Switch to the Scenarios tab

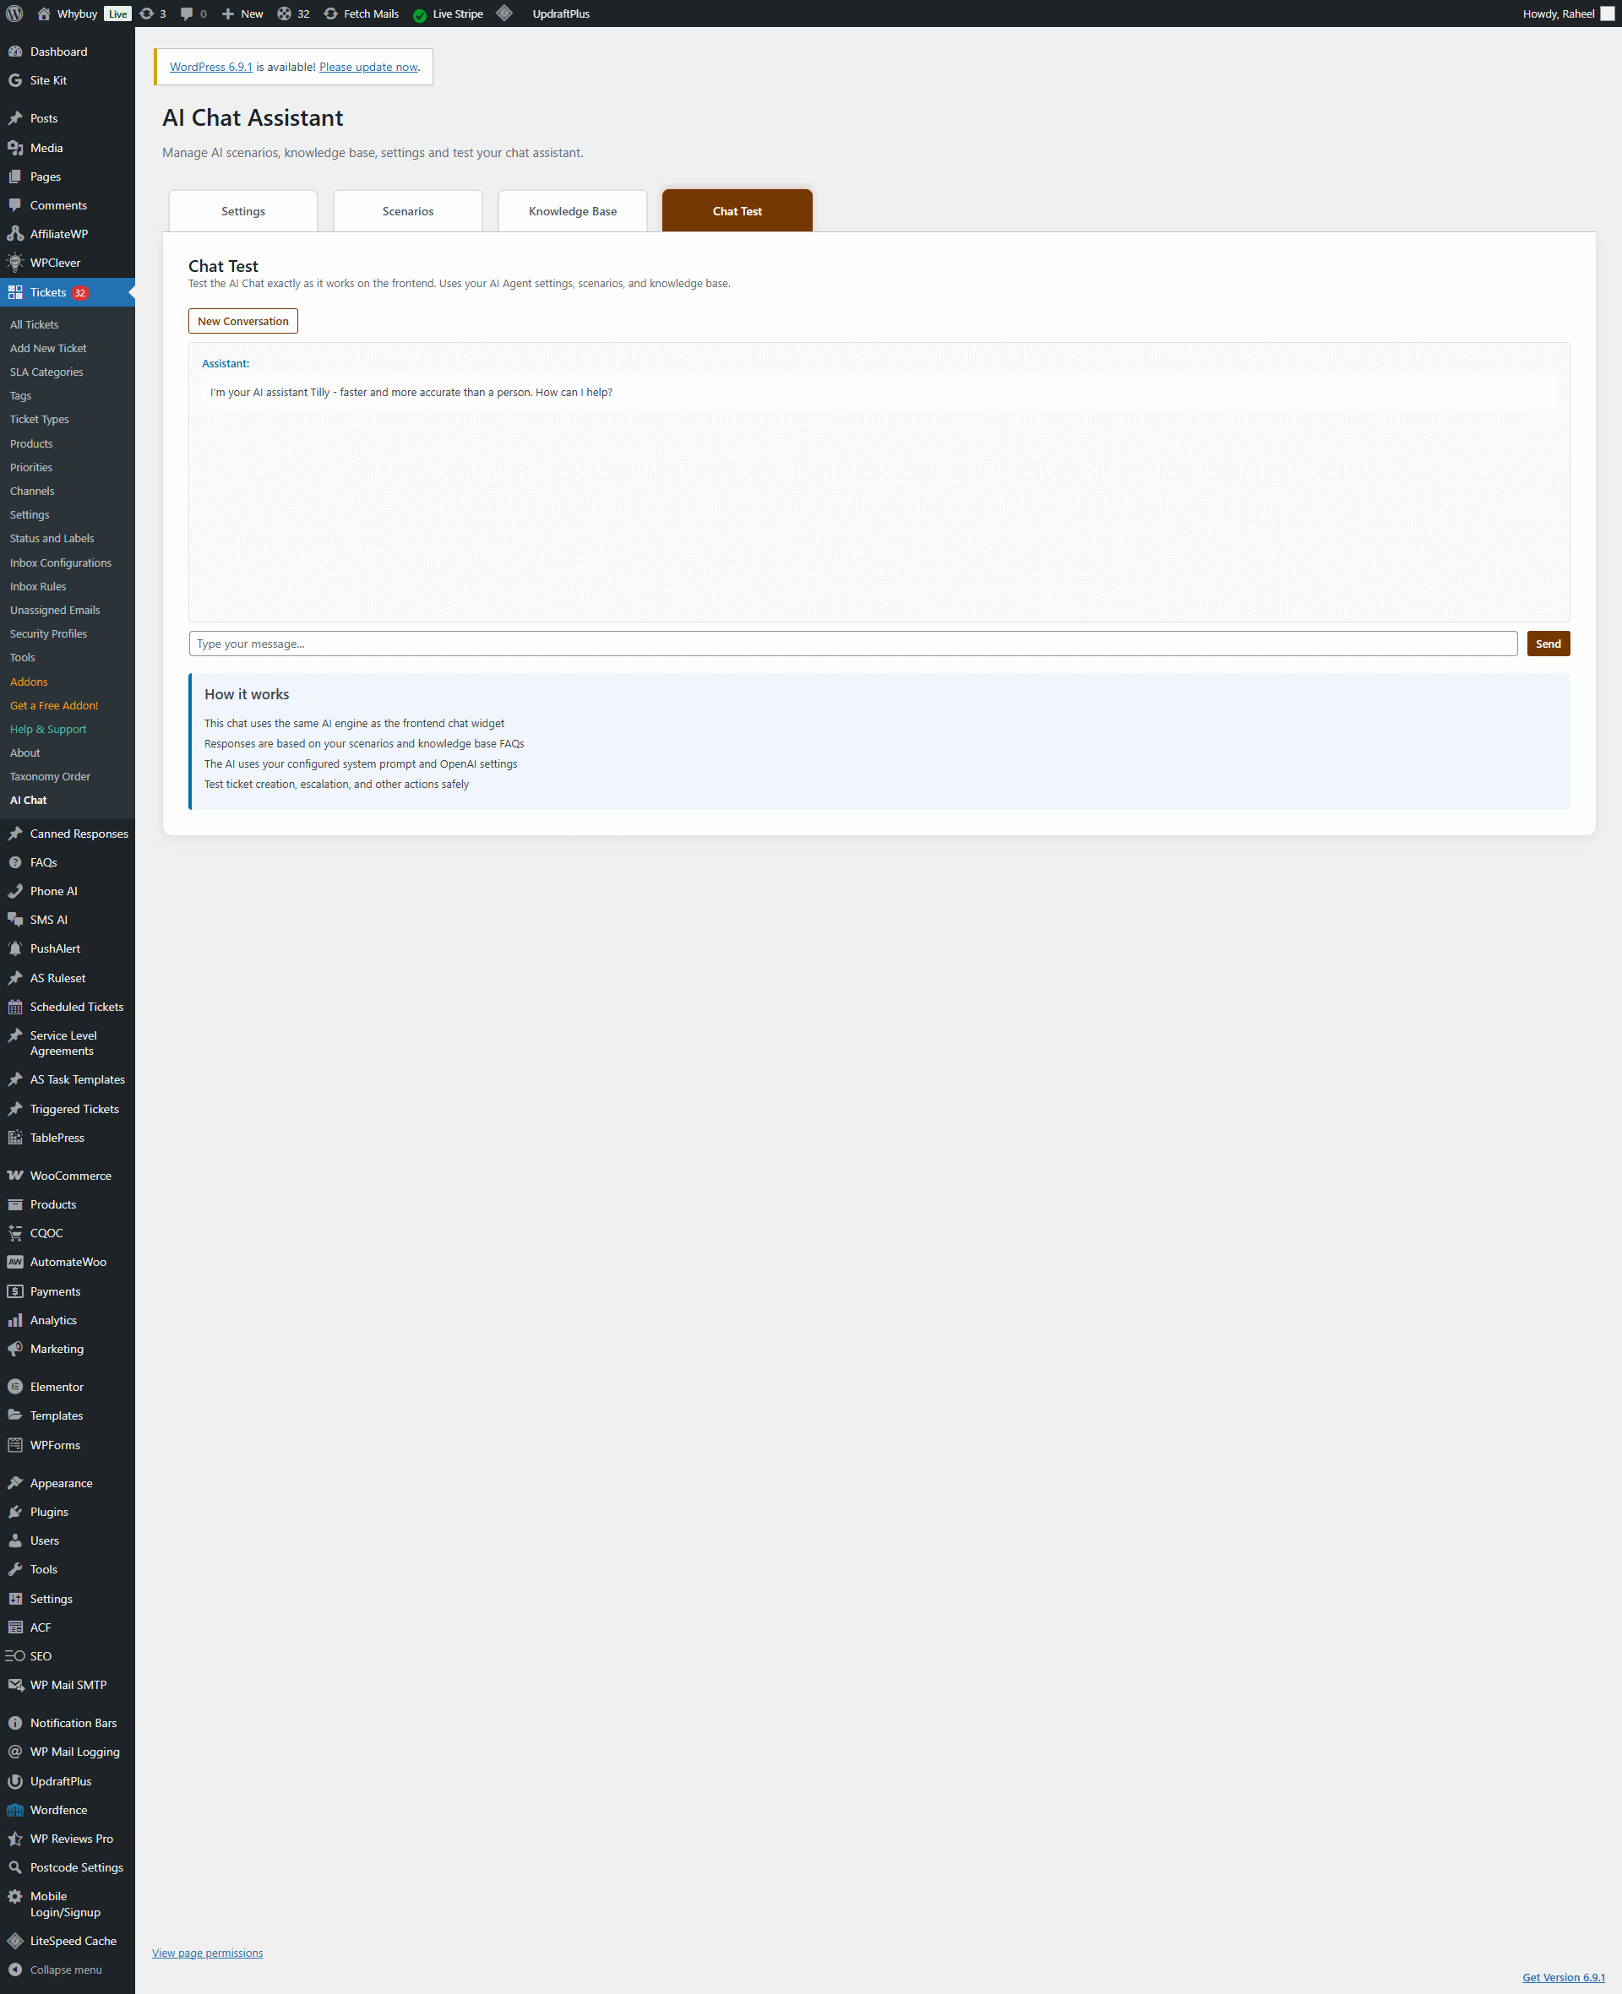pyautogui.click(x=407, y=211)
